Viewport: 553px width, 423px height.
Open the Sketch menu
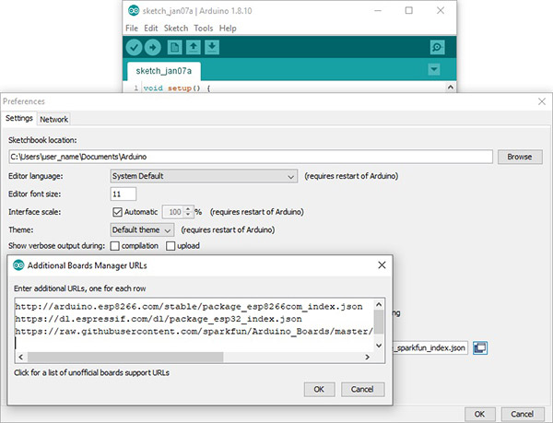tap(175, 29)
